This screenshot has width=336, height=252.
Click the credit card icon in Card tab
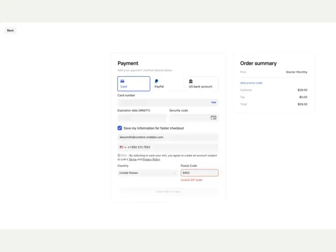[x=122, y=81]
